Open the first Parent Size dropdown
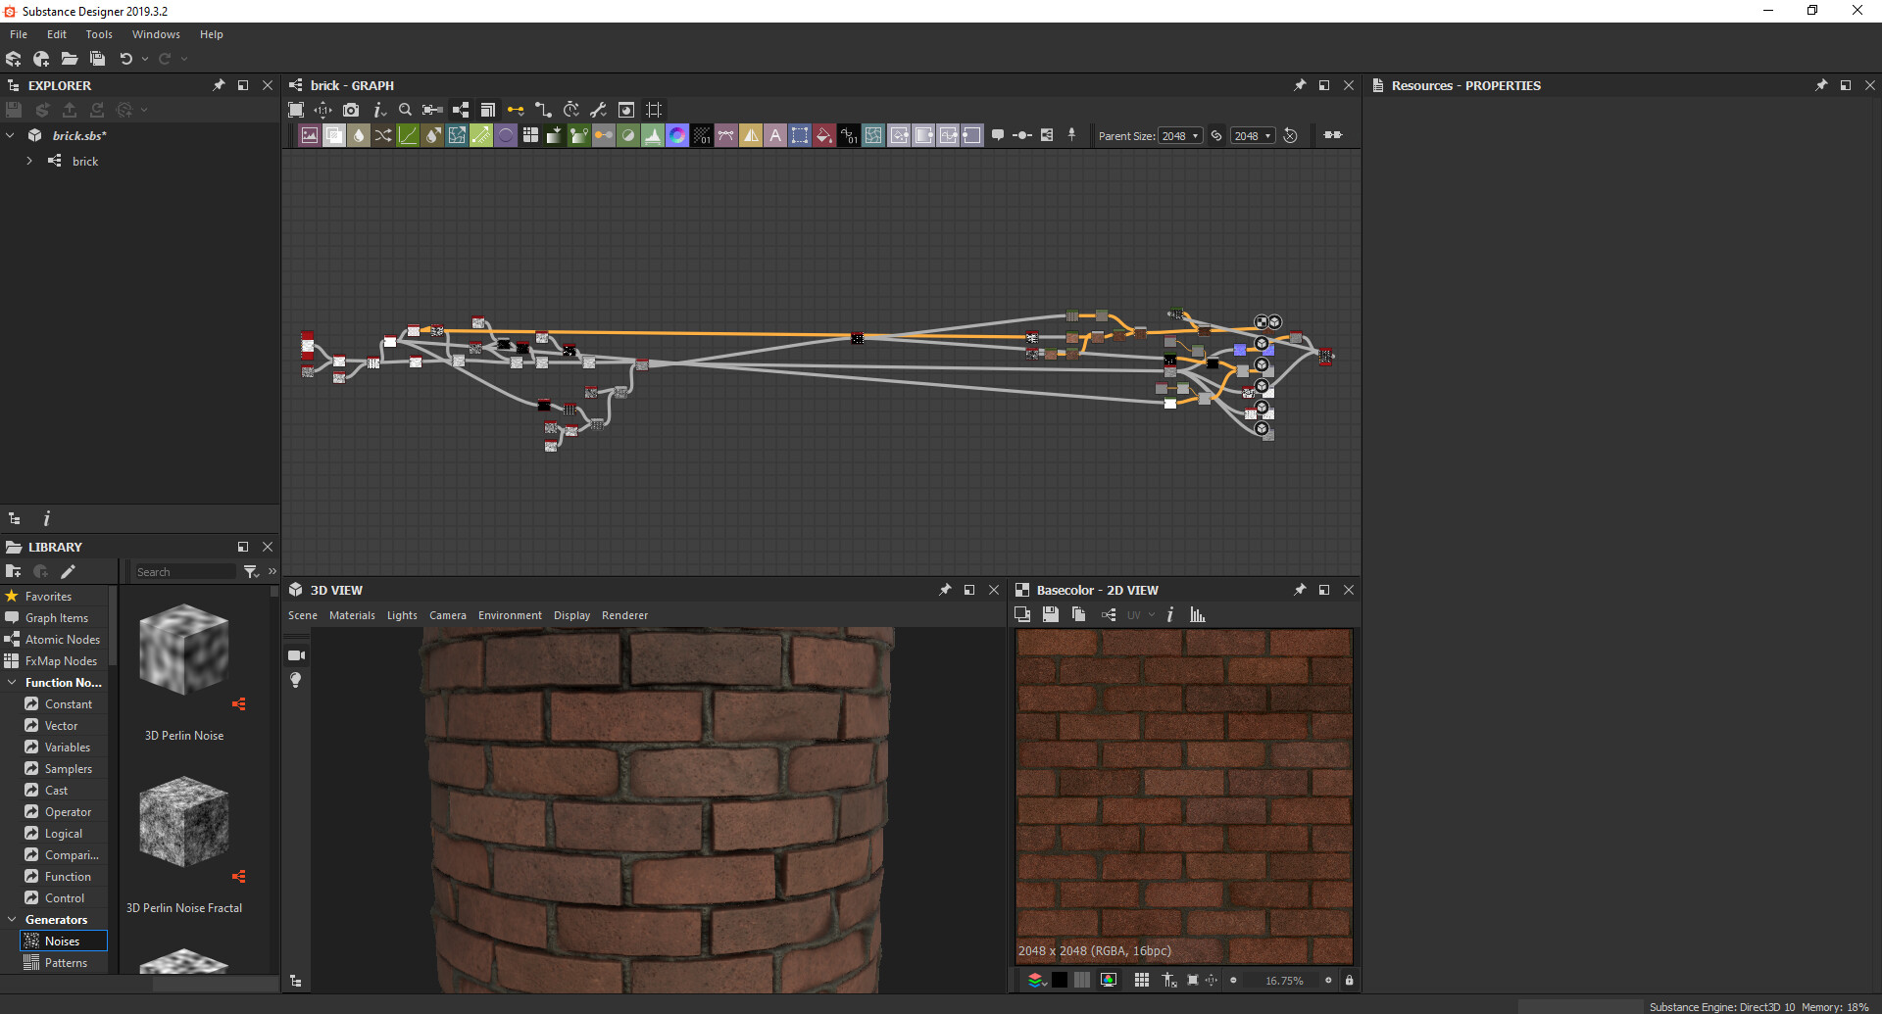This screenshot has width=1882, height=1014. [1180, 136]
